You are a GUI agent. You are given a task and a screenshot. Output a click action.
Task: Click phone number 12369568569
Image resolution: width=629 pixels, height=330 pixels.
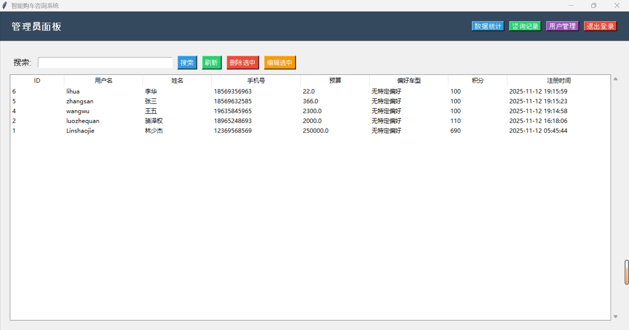[233, 131]
